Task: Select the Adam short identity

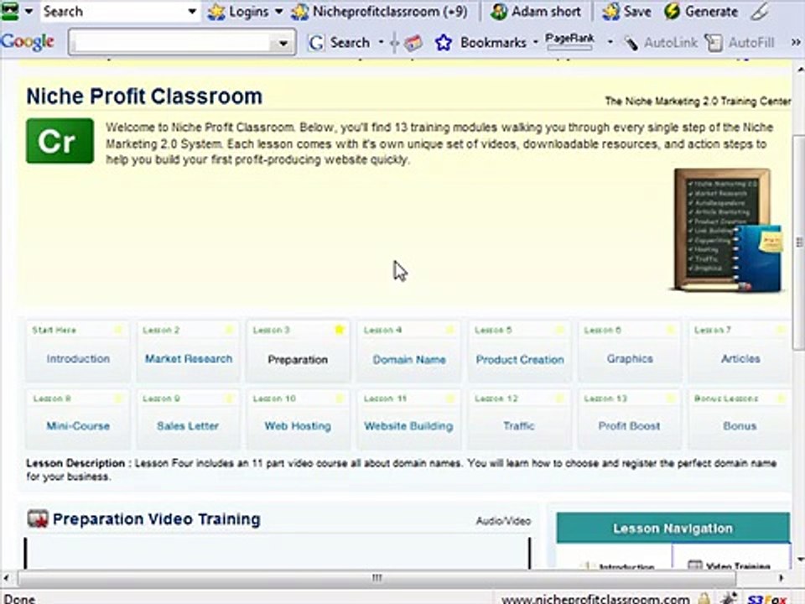Action: pyautogui.click(x=536, y=11)
